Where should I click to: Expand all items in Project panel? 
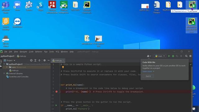point(35,60)
